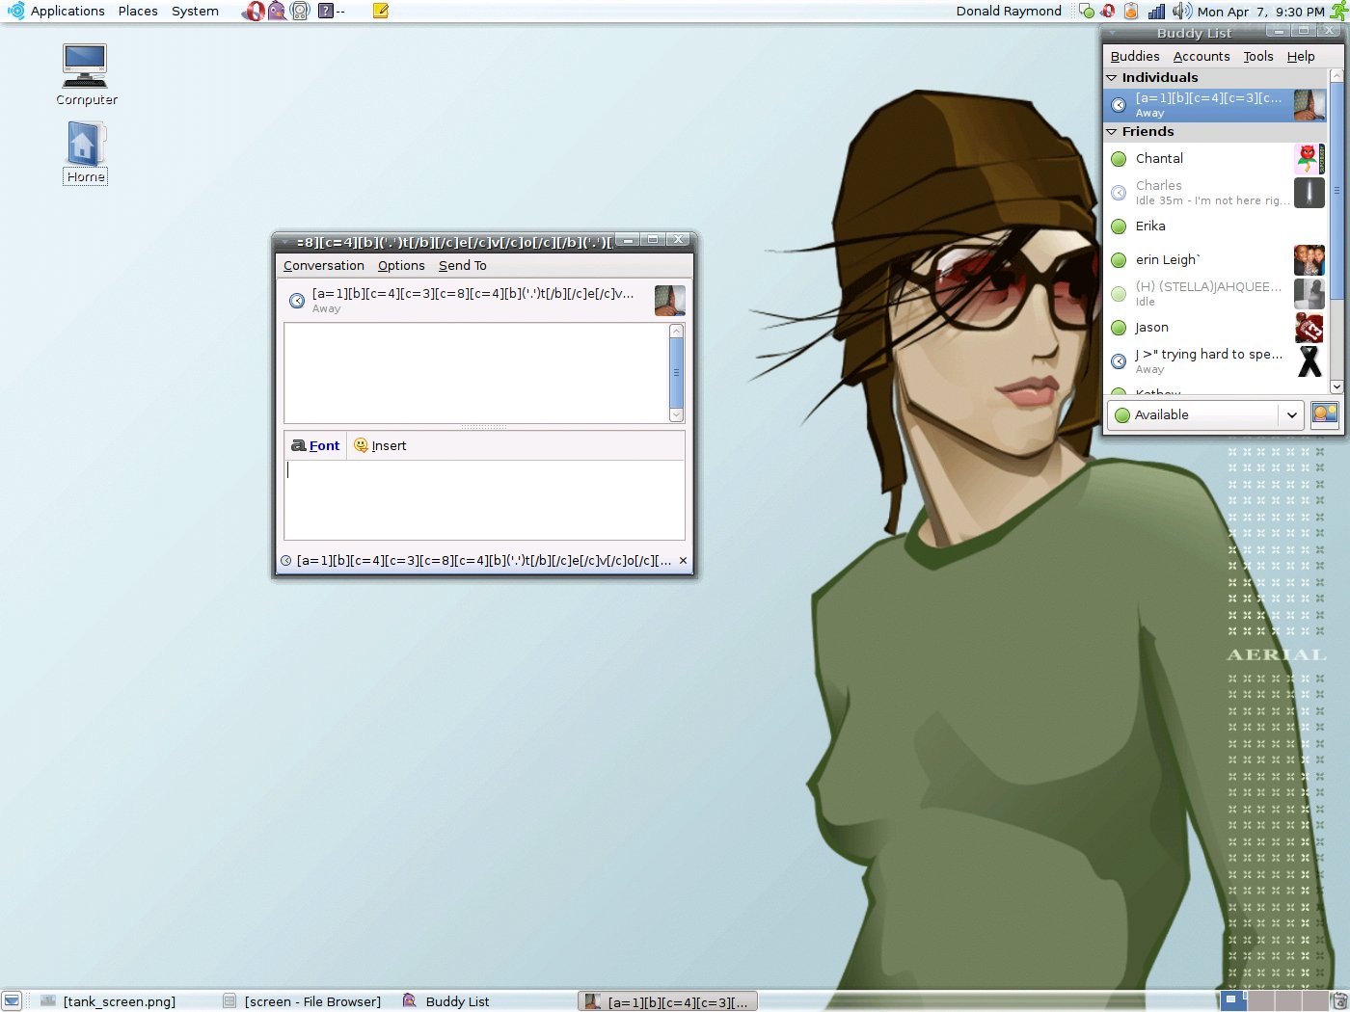1350x1012 pixels.
Task: Select buddy erin Leigh`
Action: (1215, 260)
